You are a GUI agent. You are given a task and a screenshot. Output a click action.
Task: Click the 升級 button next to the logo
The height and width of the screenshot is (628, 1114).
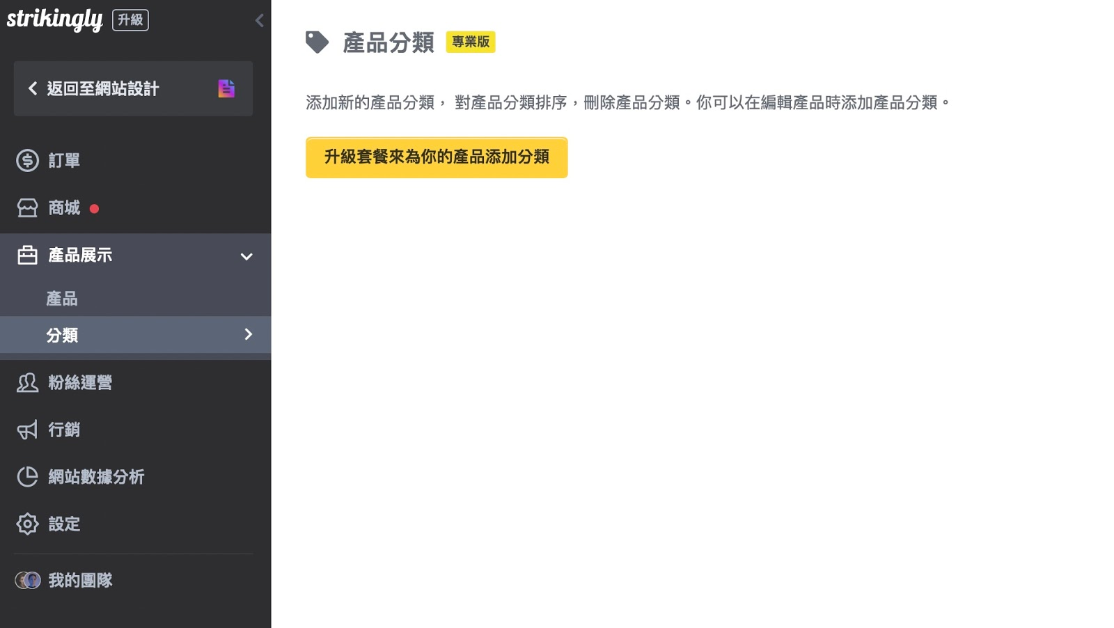pyautogui.click(x=130, y=19)
